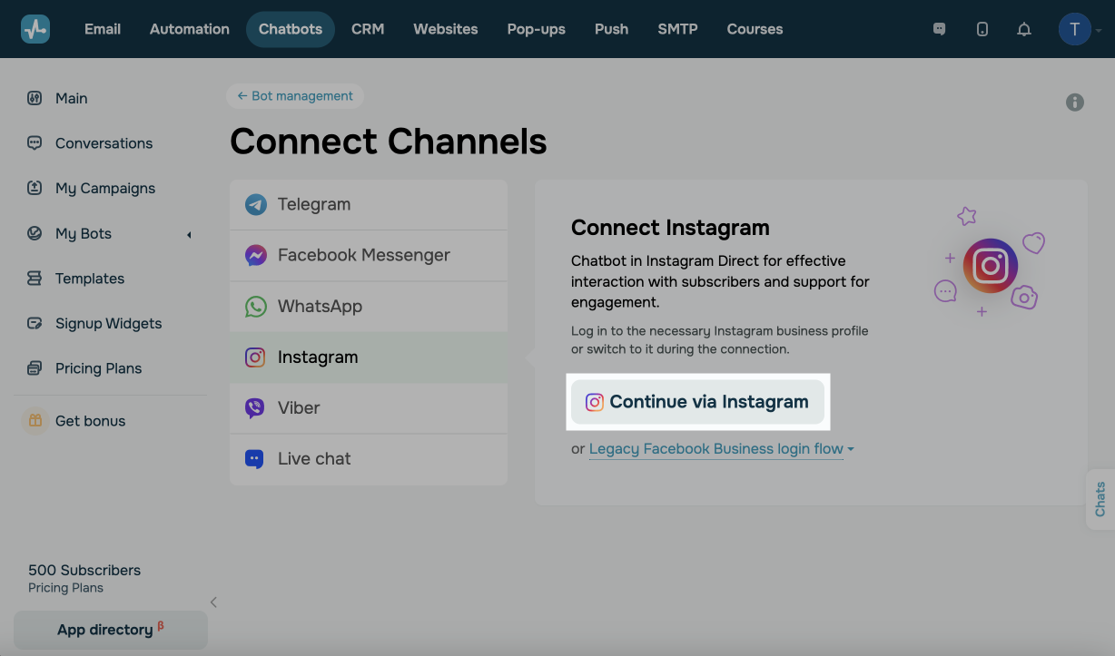The image size is (1115, 656).
Task: Click the Facebook Messenger channel icon
Action: click(x=256, y=256)
